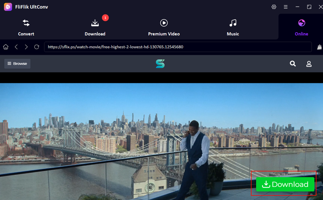Select the Online tab
The width and height of the screenshot is (323, 200).
(301, 27)
